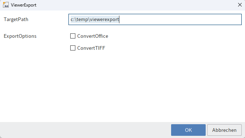
Task: Enable the ConvertOffice checkbox
Action: tap(73, 36)
